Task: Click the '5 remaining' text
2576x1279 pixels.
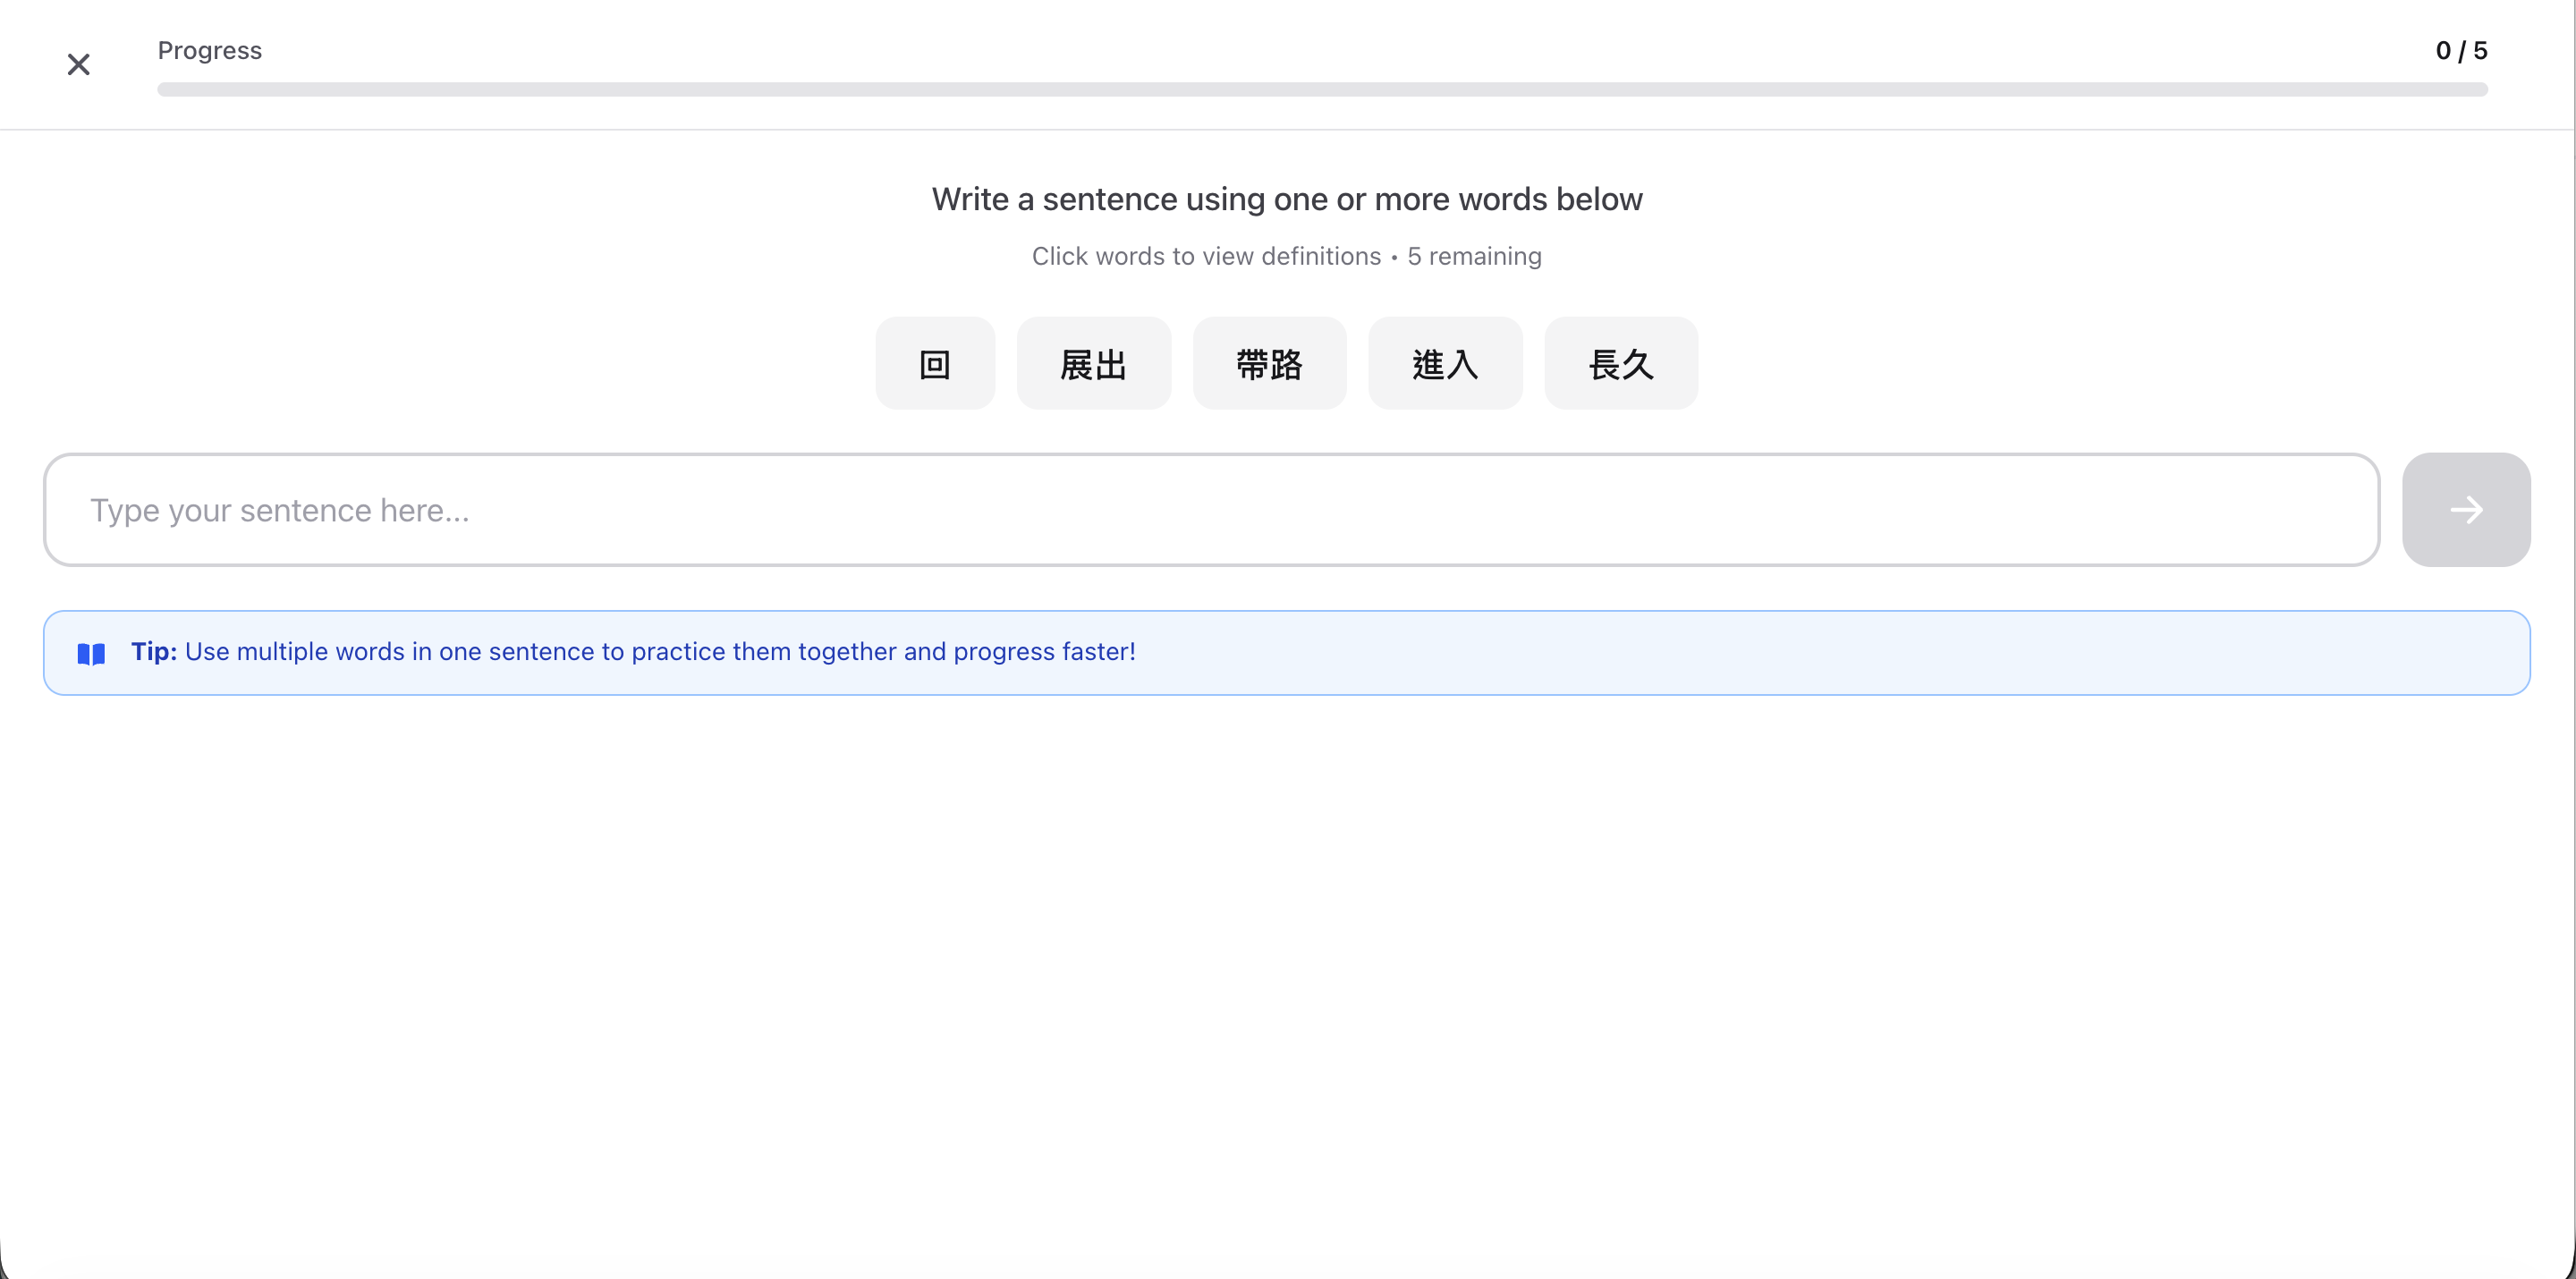Action: [x=1474, y=257]
